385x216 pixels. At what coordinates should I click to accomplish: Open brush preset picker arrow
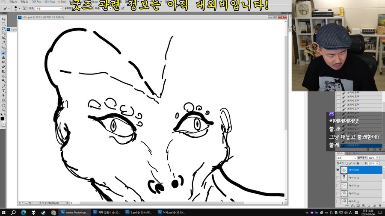[x=19, y=9]
